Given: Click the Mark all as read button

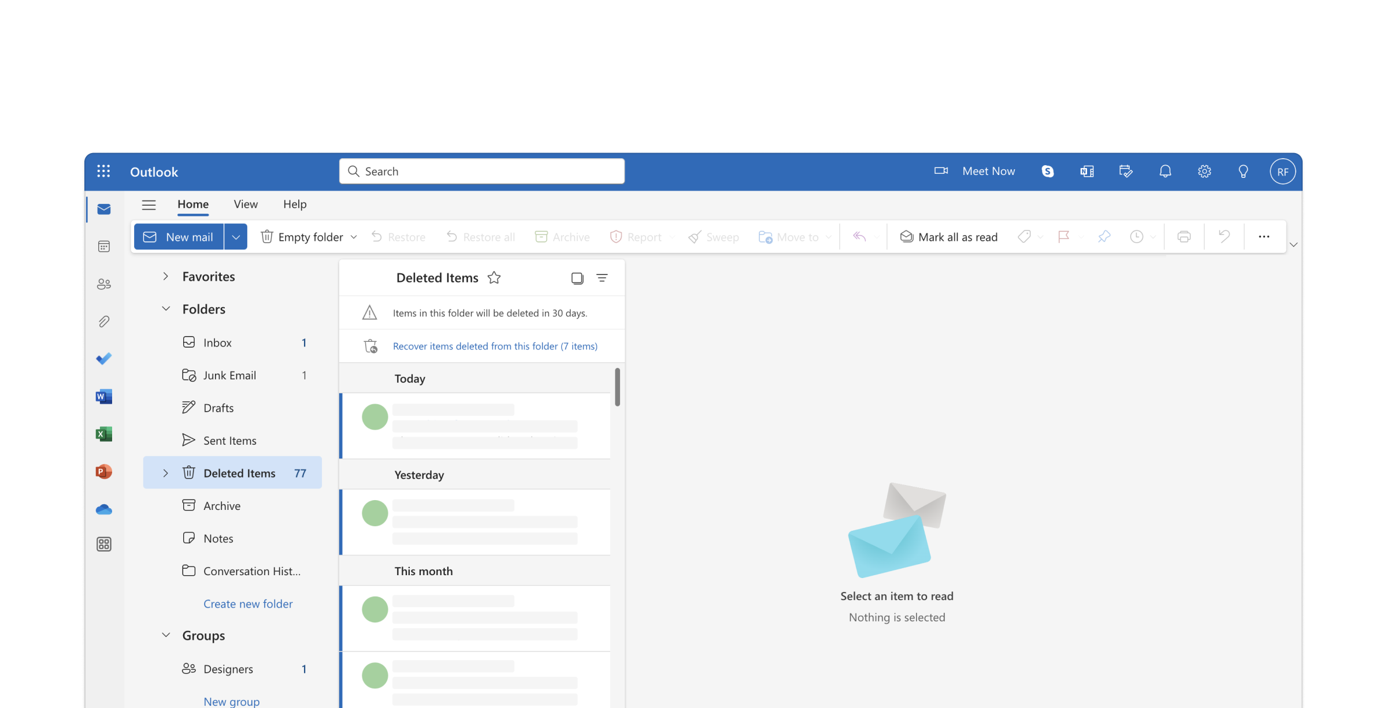Looking at the screenshot, I should (x=948, y=236).
